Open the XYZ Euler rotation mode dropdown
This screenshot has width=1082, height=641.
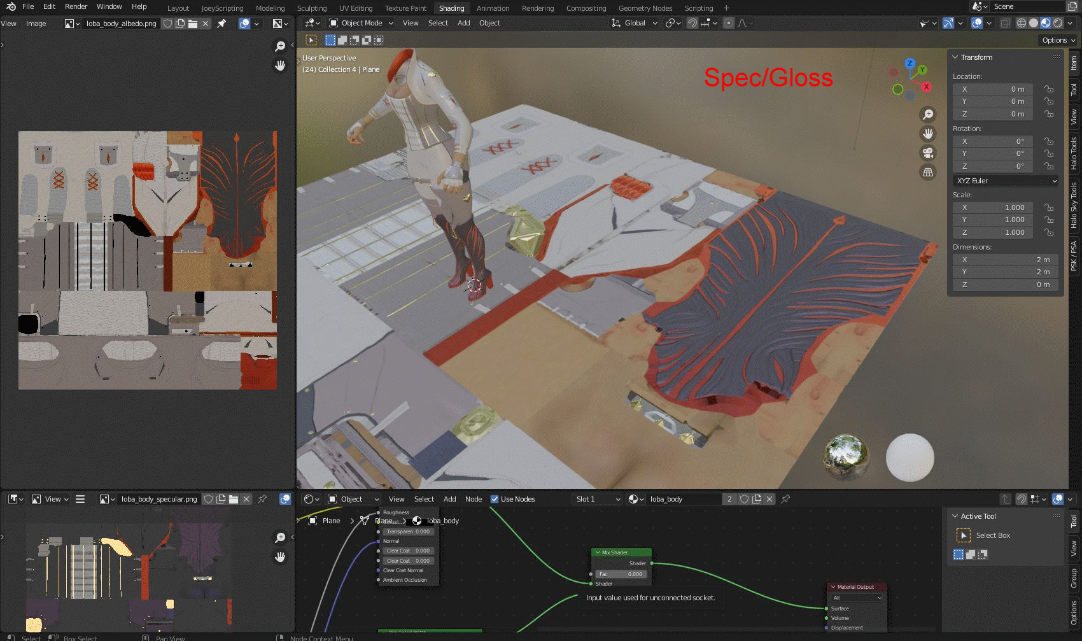tap(1006, 181)
